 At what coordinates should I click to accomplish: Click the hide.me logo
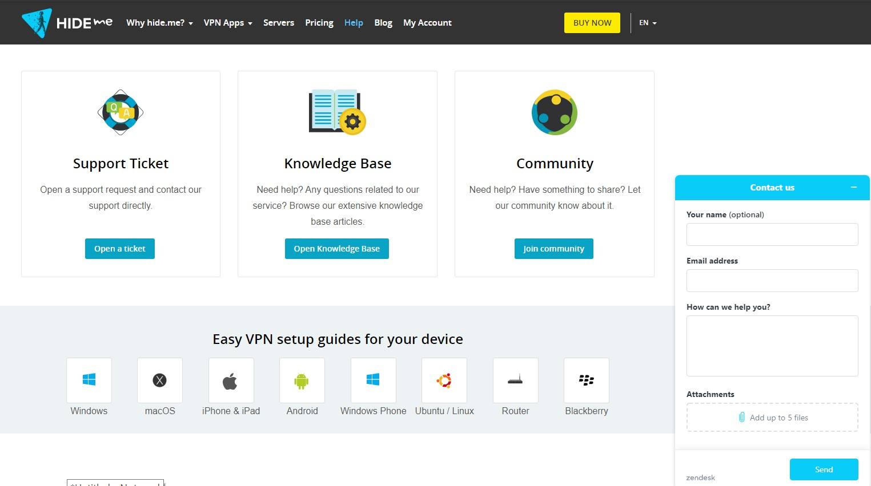click(67, 23)
